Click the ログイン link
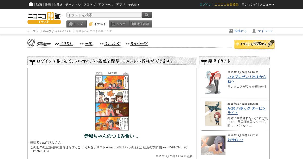 (x=206, y=5)
